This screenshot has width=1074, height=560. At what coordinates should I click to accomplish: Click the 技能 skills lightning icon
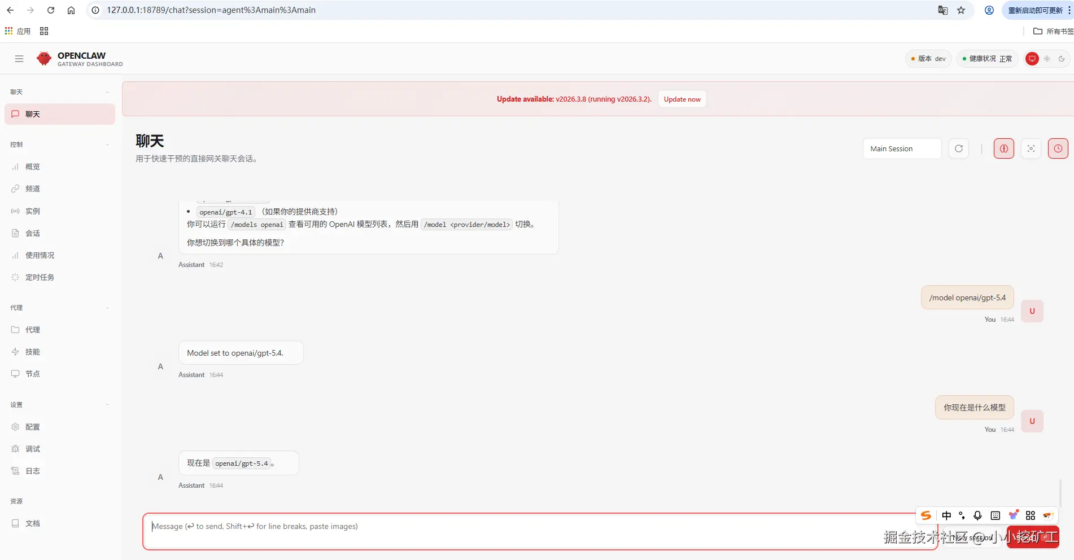[15, 352]
